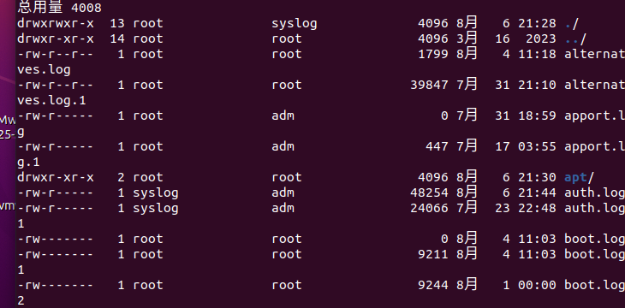The width and height of the screenshot is (625, 308).
Task: Select the "./" directory entry
Action: tap(572, 23)
